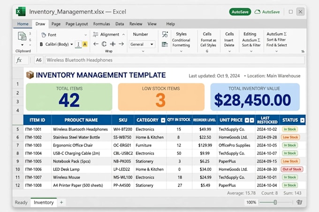Click the Paste clipboard icon
This screenshot has height=212, width=319.
[x=22, y=37]
